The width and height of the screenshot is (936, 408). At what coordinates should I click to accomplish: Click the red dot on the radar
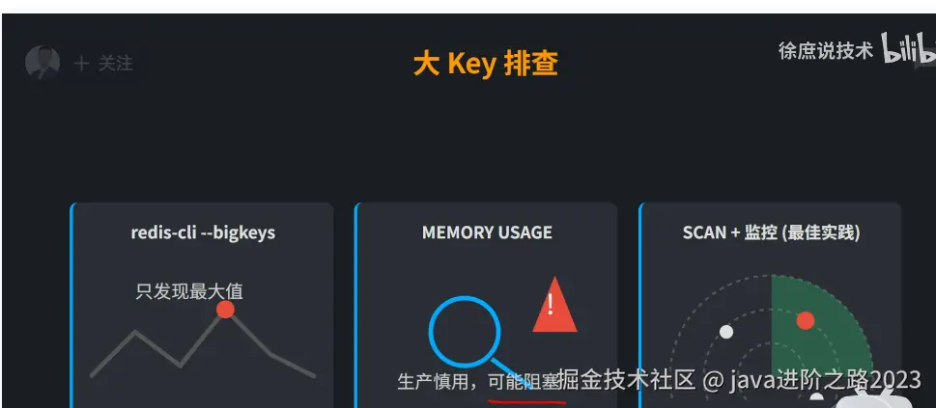click(x=806, y=320)
